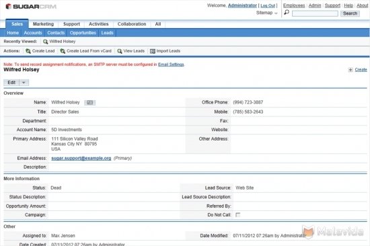Click the View Leads action text
Screen dimensions: 370x246
pos(134,51)
